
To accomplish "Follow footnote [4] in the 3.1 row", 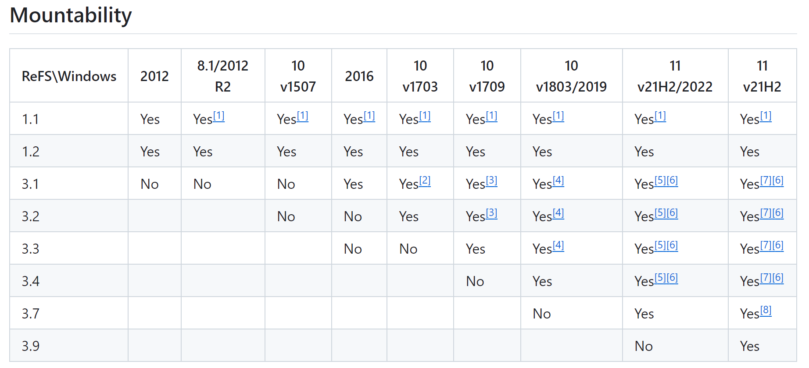I will coord(558,180).
